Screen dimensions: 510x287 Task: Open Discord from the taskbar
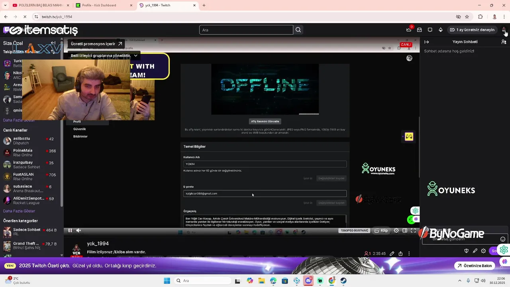pos(308,281)
